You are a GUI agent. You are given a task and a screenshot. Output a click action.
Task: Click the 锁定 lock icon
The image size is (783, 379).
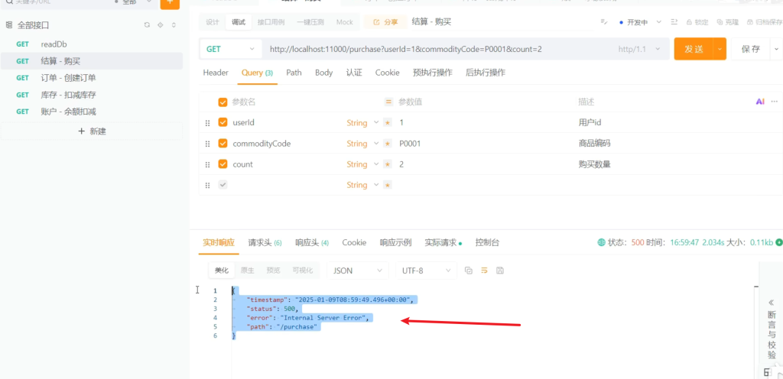[690, 22]
